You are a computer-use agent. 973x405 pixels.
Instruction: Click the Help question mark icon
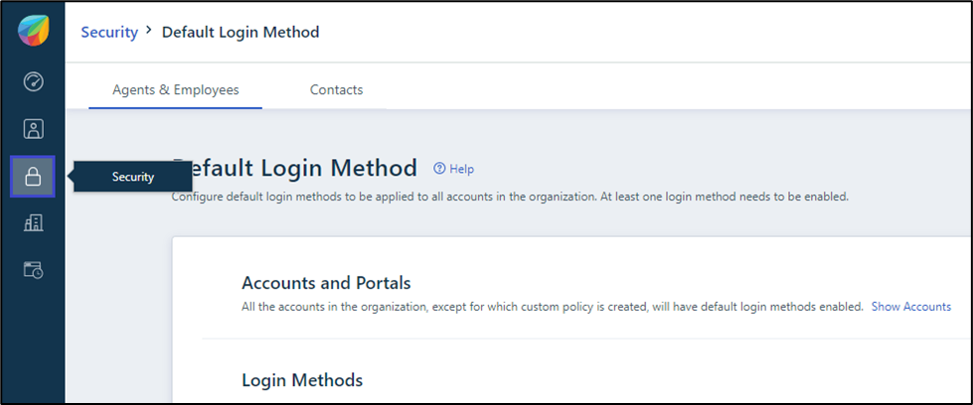coord(439,168)
